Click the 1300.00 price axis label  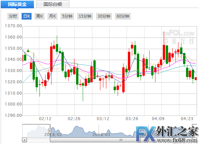pyautogui.click(x=13, y=104)
